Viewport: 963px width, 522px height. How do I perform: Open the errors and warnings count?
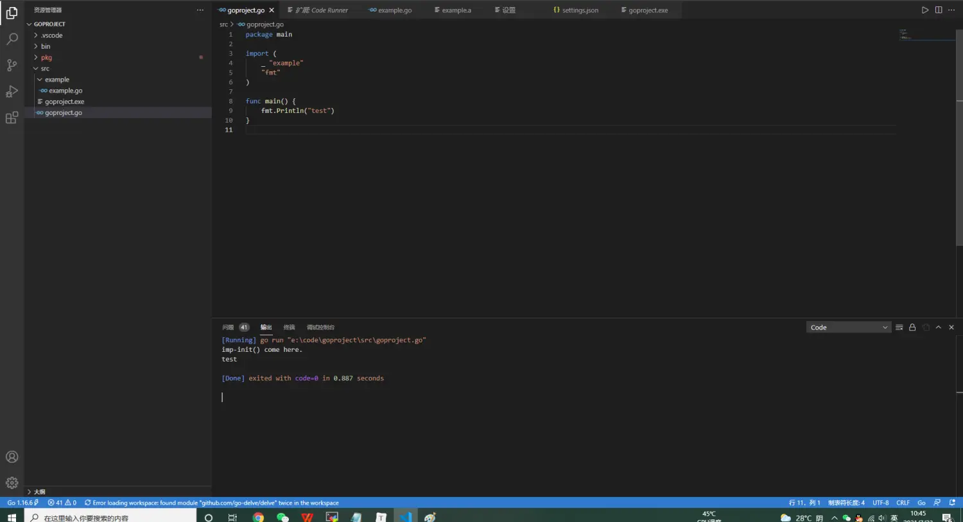62,503
